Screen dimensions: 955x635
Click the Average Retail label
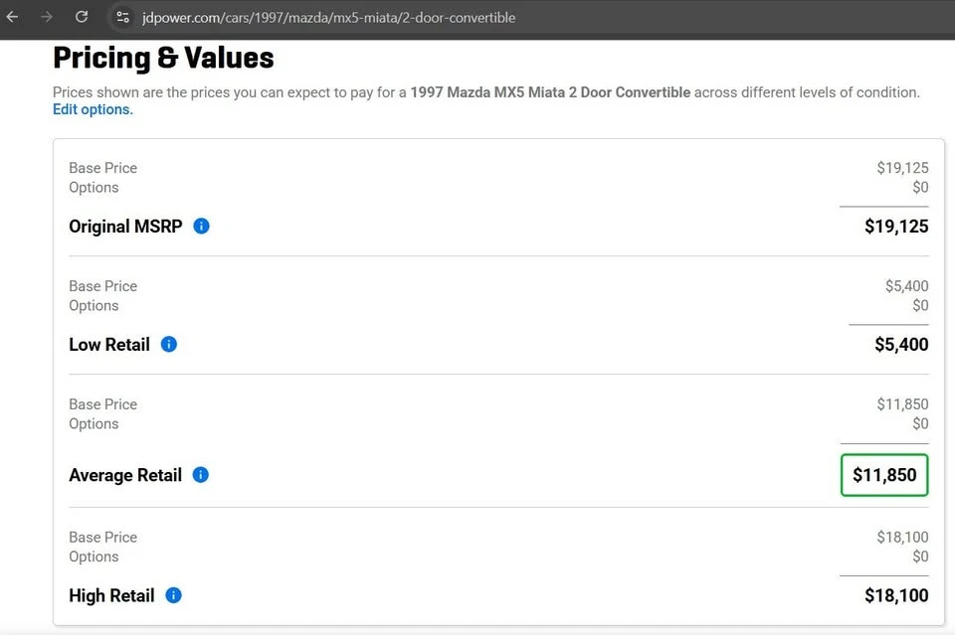(125, 474)
